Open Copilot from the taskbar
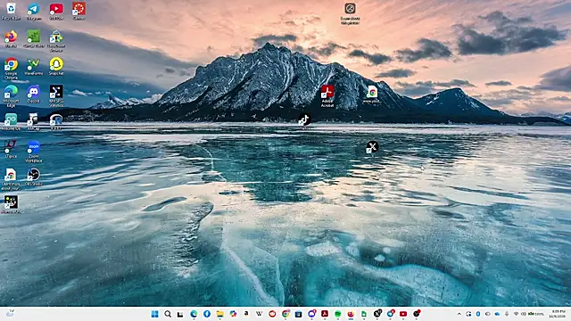This screenshot has width=571, height=321. click(x=233, y=314)
